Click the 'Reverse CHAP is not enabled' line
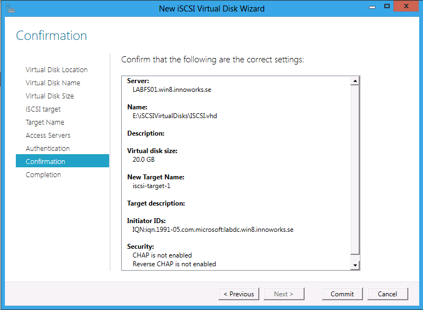The height and width of the screenshot is (310, 423). [174, 264]
